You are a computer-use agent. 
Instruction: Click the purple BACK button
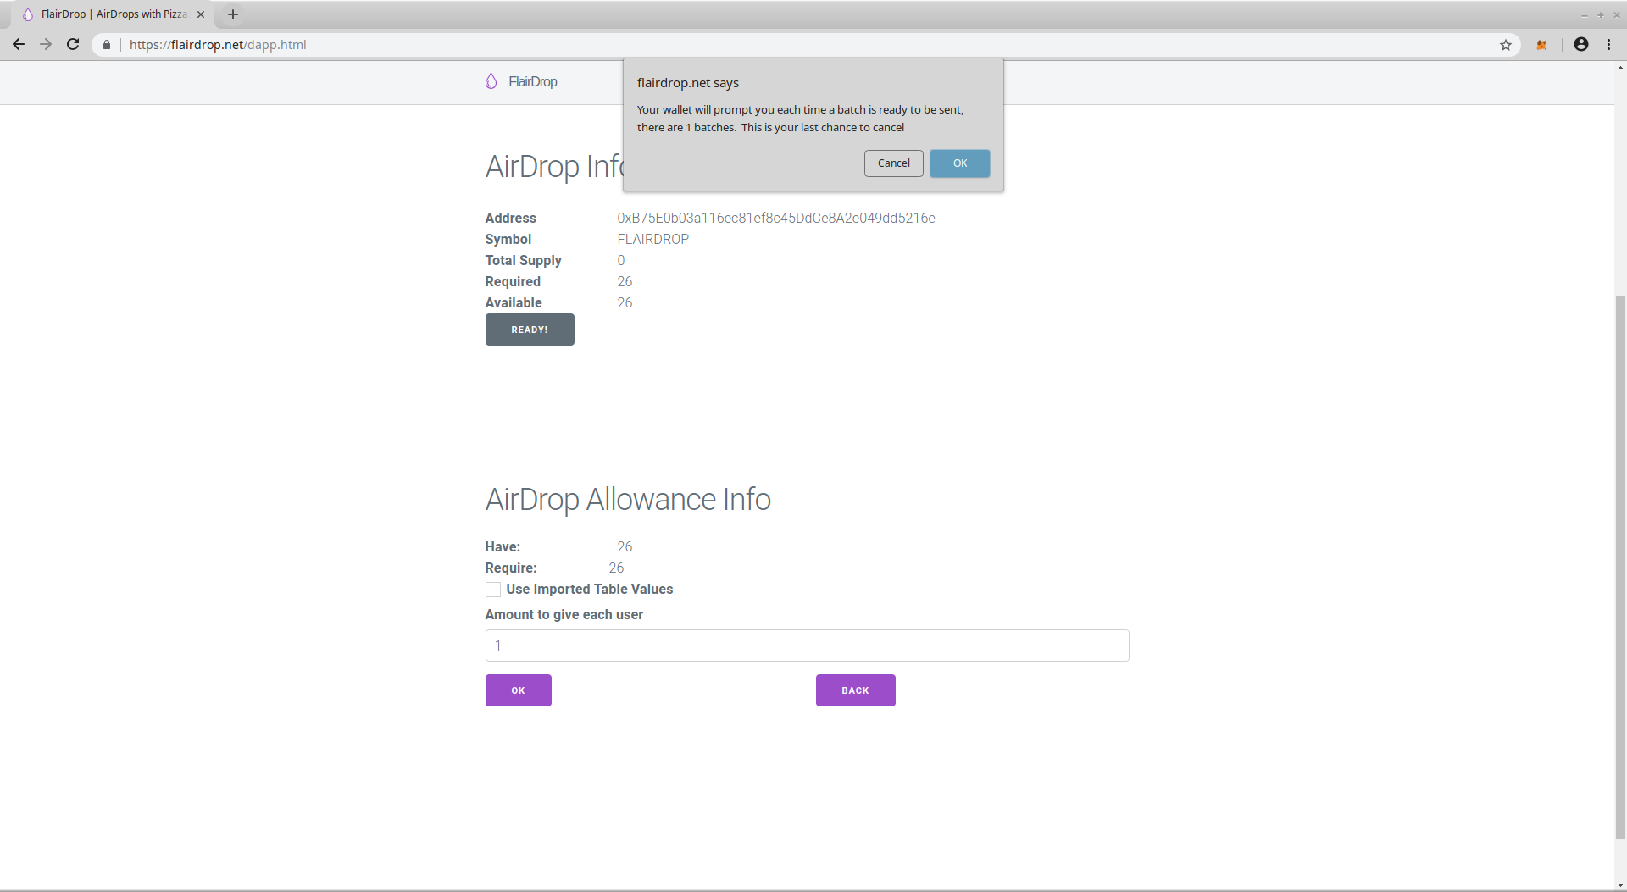[x=856, y=690]
